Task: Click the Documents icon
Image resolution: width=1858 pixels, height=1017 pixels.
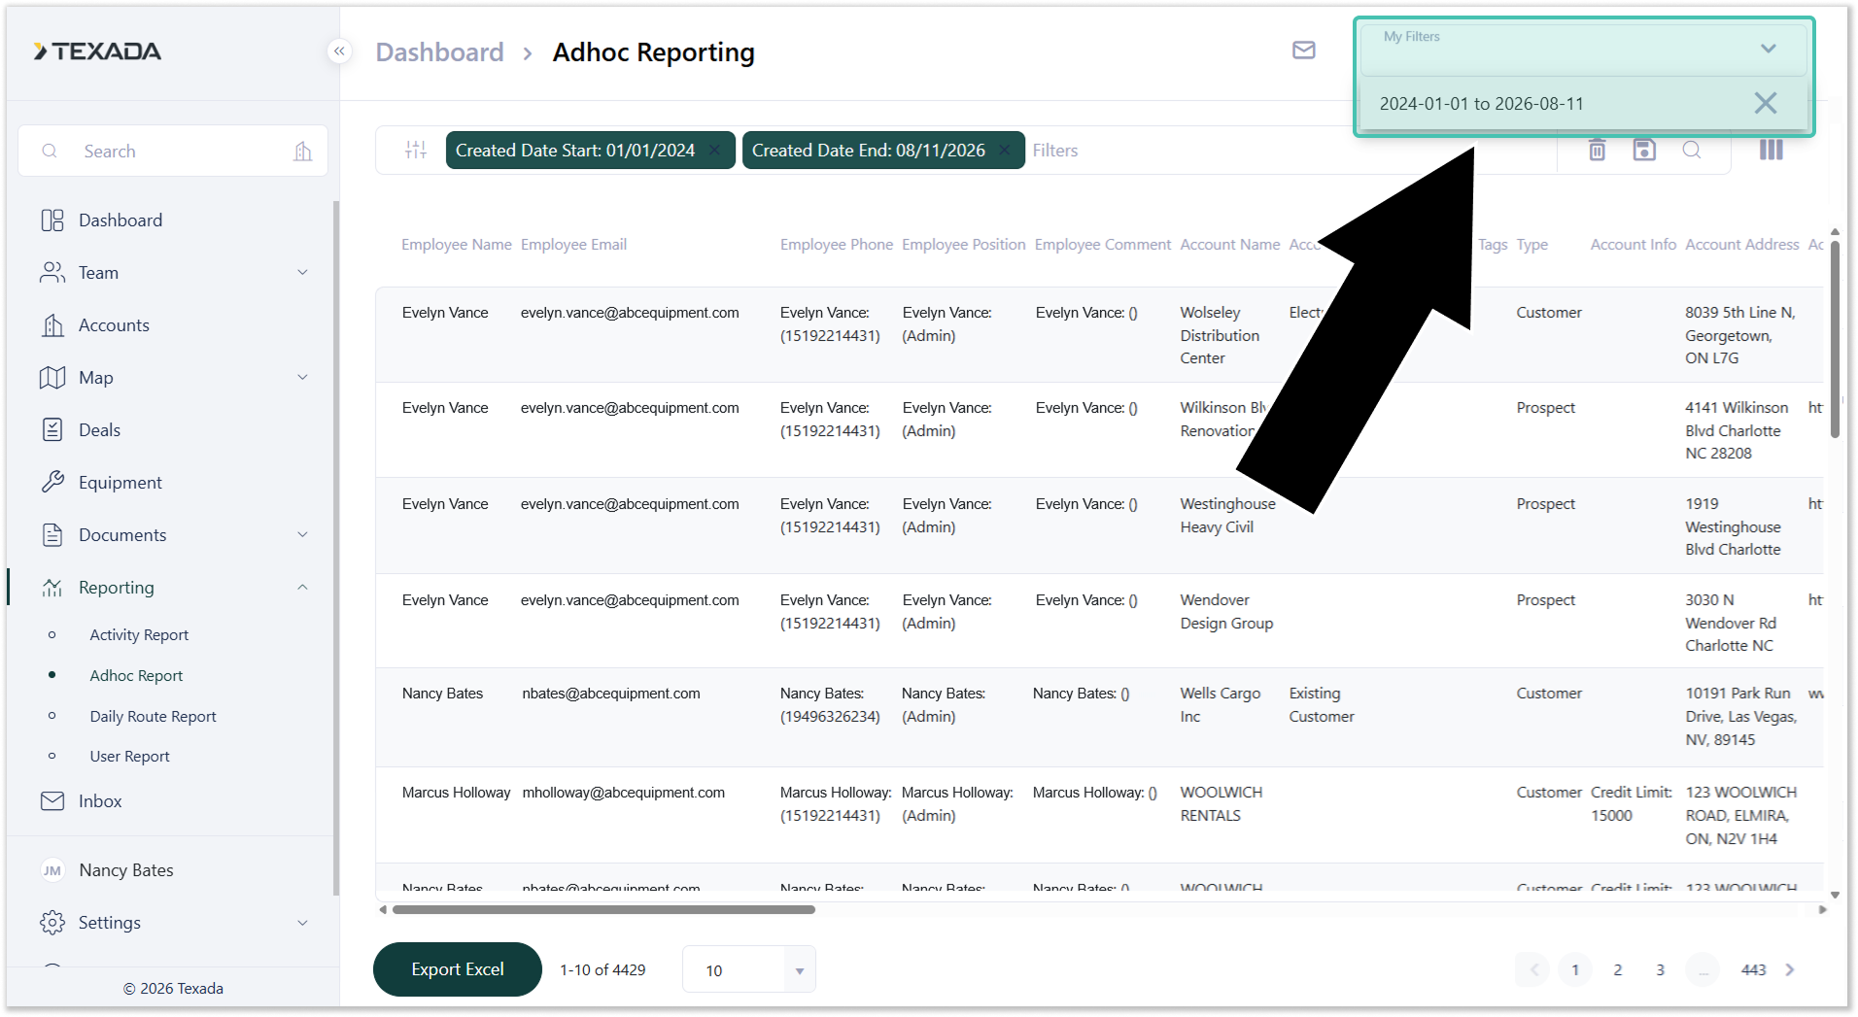Action: 52,535
